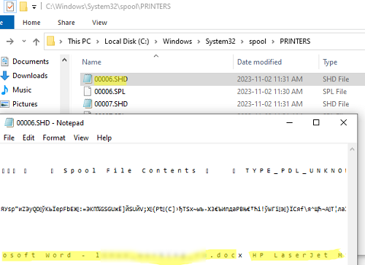The image size is (365, 265).
Task: Open the Share ribbon tab in Explorer
Action: 66,23
